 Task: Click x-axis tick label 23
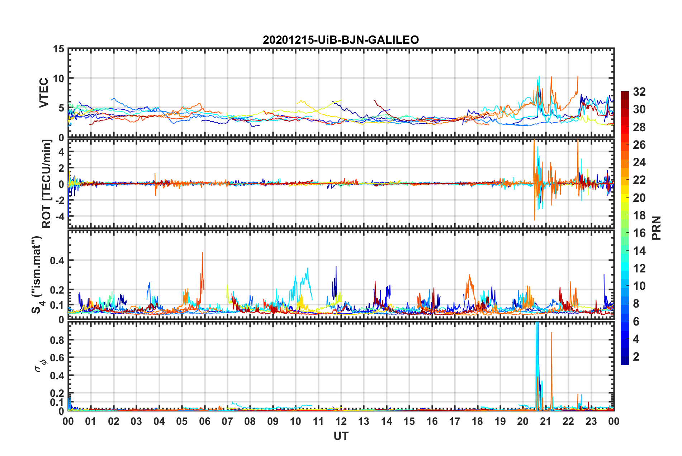click(x=591, y=421)
